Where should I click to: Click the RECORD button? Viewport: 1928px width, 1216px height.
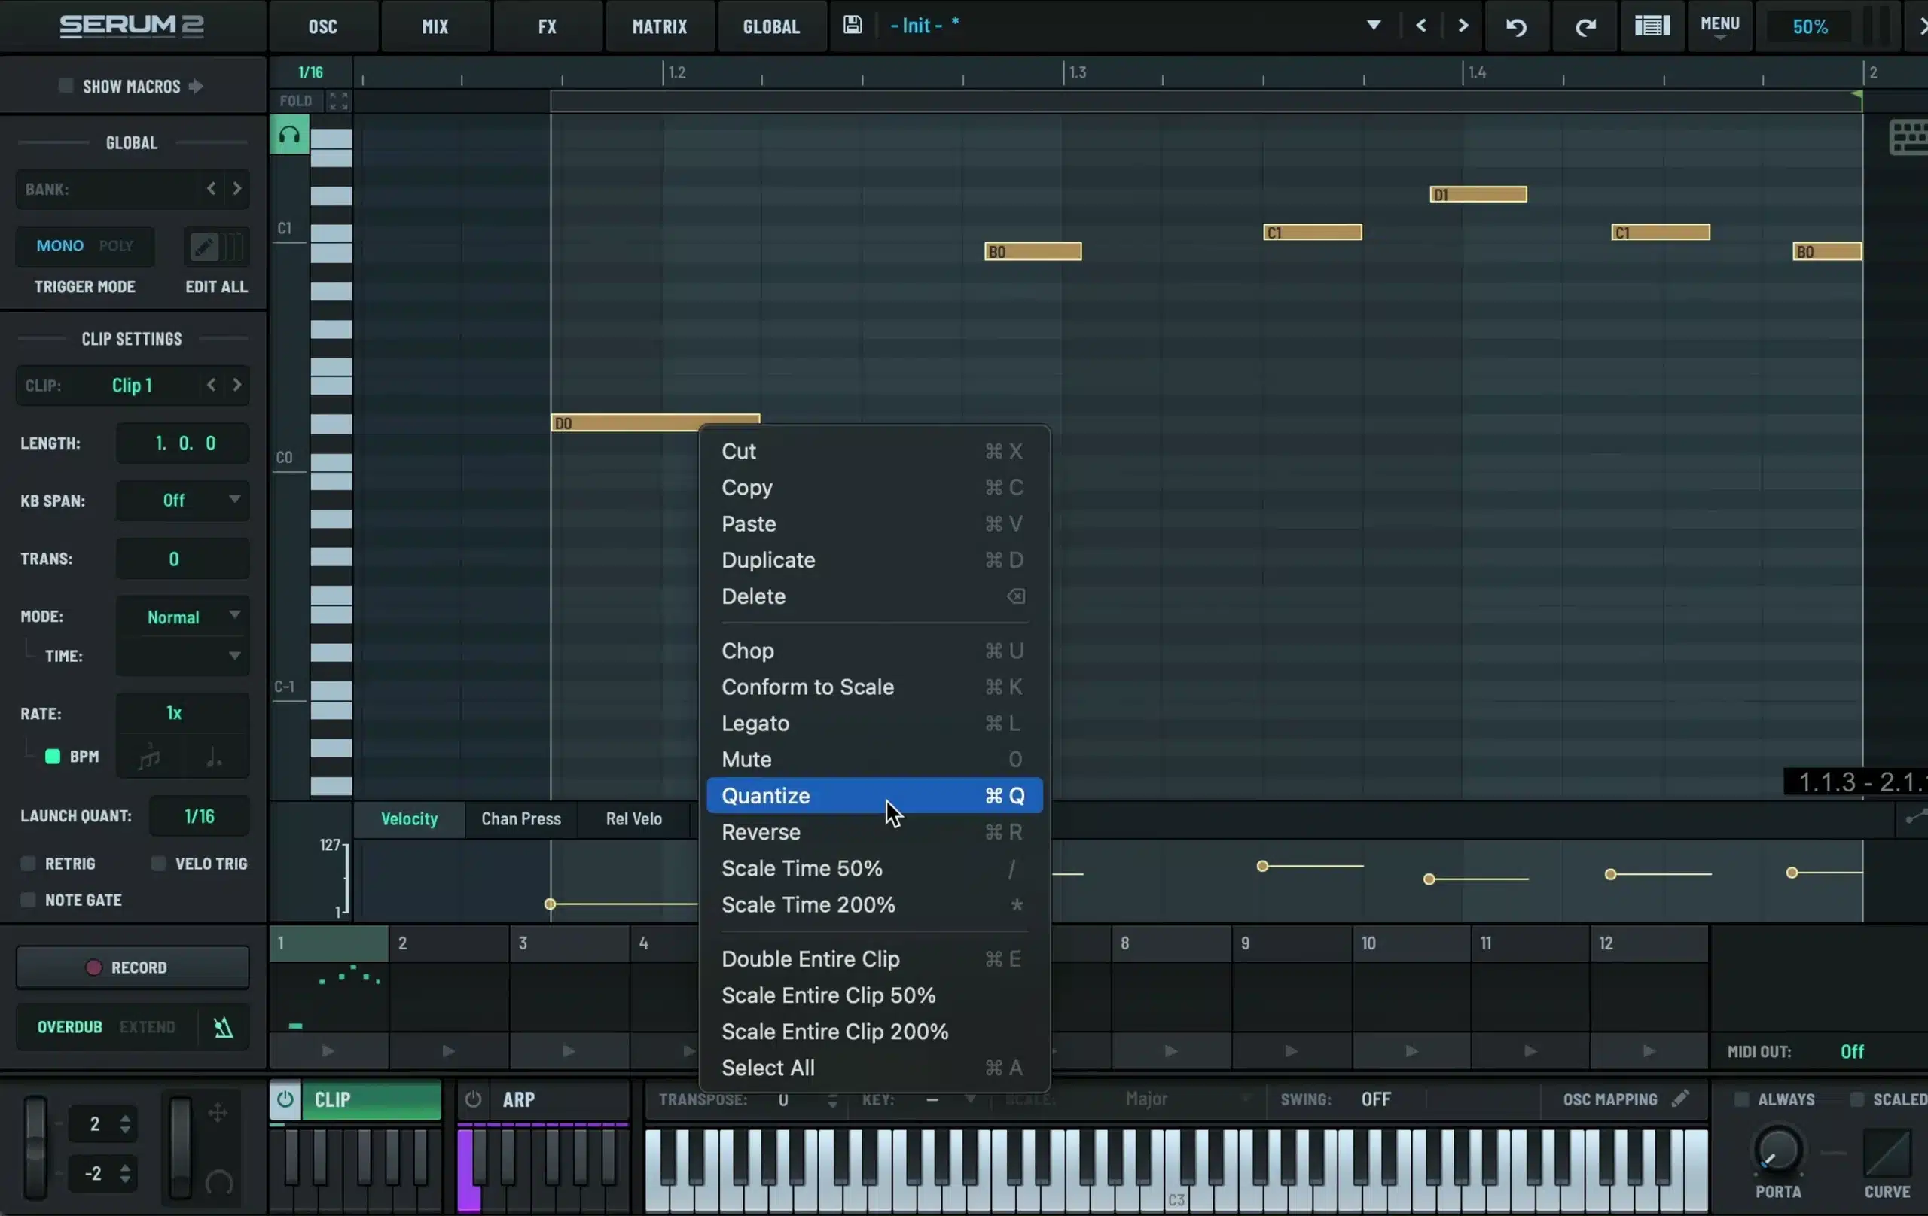[132, 967]
